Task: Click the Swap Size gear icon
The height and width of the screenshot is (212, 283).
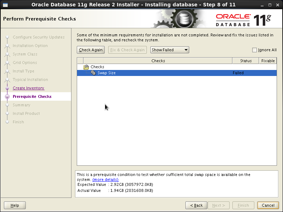Action: (93, 73)
